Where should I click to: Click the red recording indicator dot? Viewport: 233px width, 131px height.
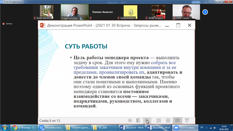[3, 24]
